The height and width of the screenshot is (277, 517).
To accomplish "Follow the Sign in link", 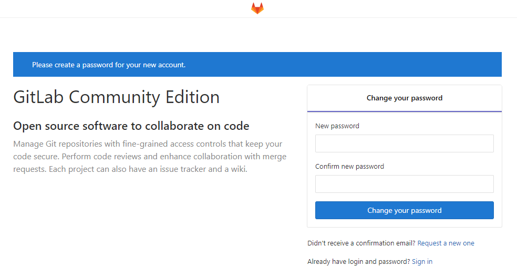I will tap(422, 261).
